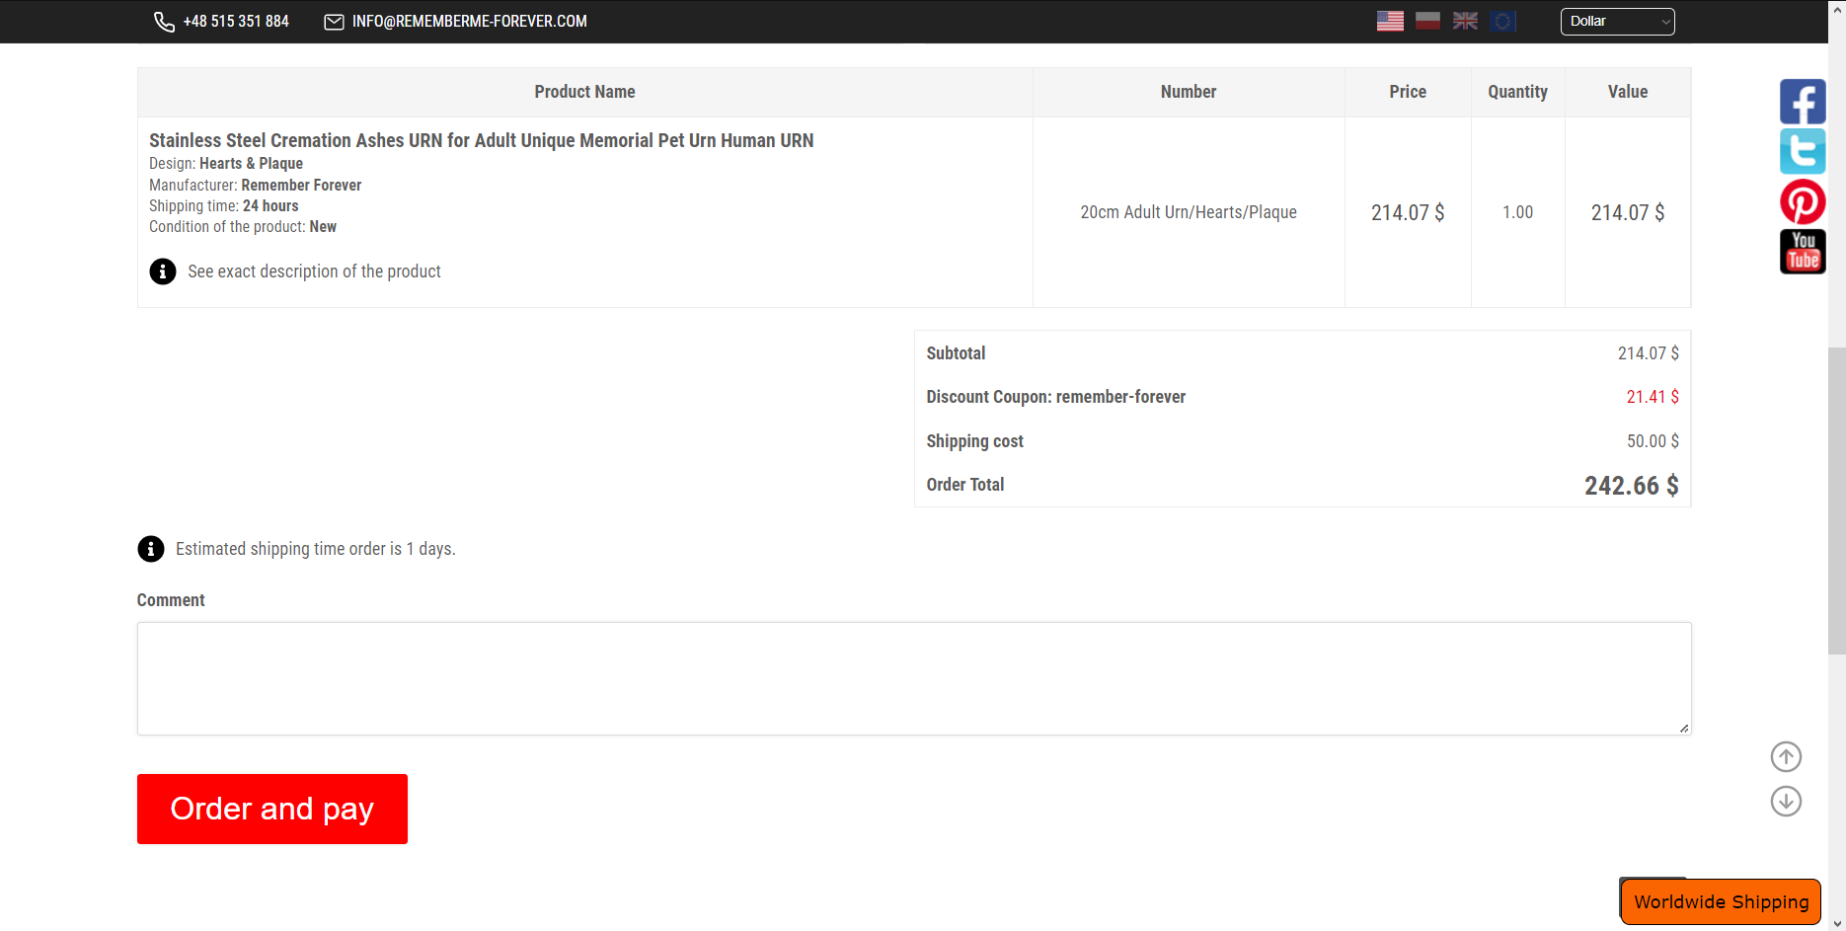1846x931 pixels.
Task: Click the scroll-down arrow circle icon
Action: click(x=1786, y=801)
